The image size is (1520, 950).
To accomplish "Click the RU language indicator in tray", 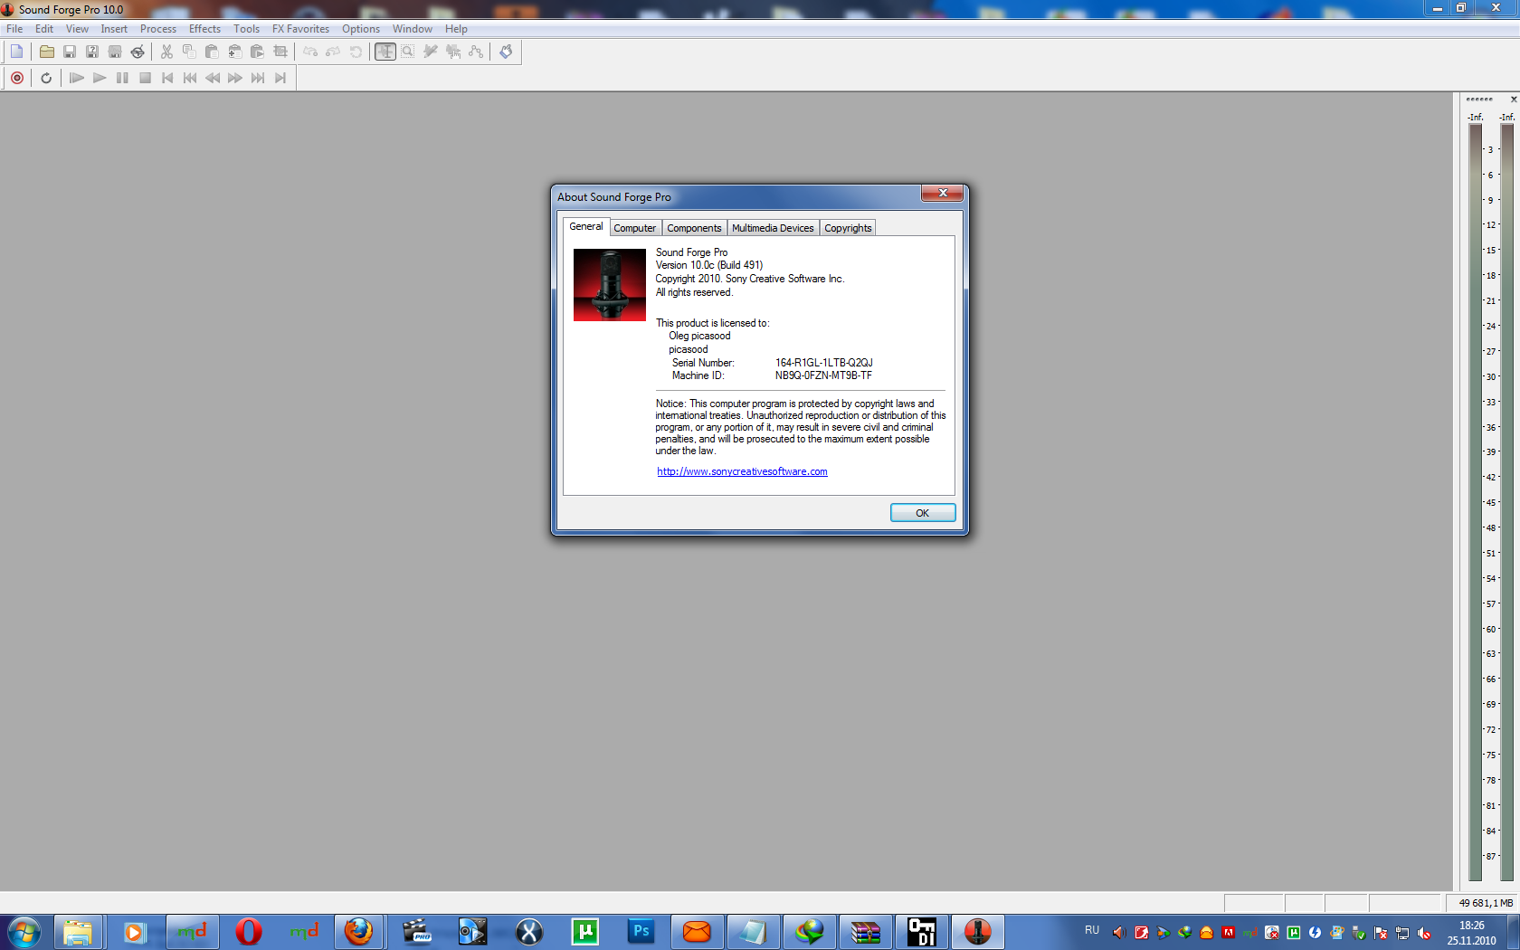I will pyautogui.click(x=1092, y=930).
